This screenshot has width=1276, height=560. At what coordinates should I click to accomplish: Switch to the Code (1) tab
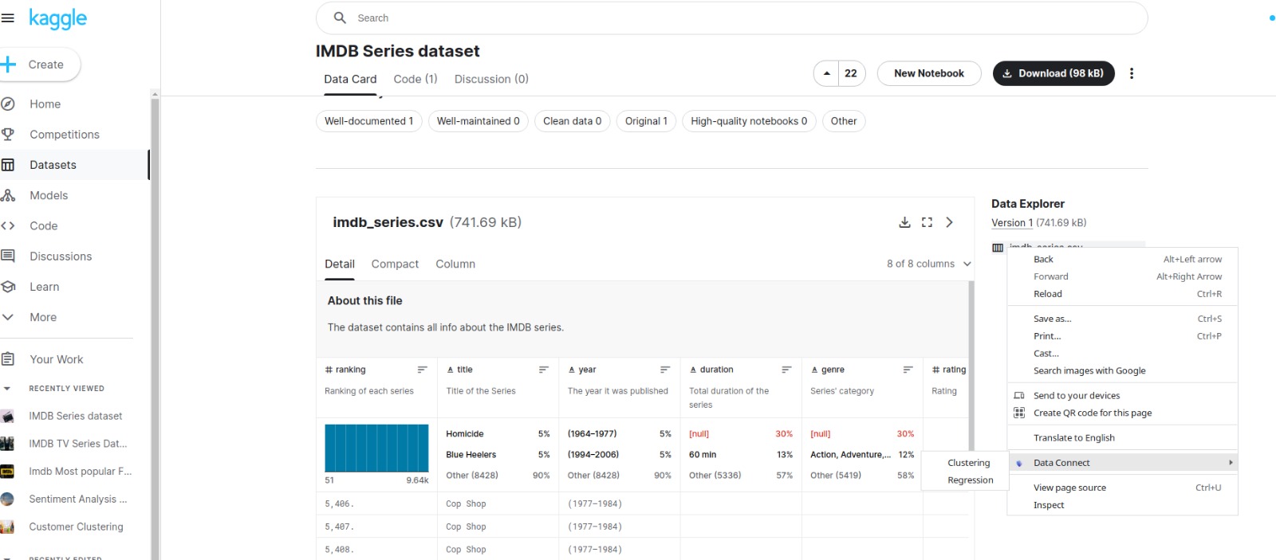click(x=415, y=79)
